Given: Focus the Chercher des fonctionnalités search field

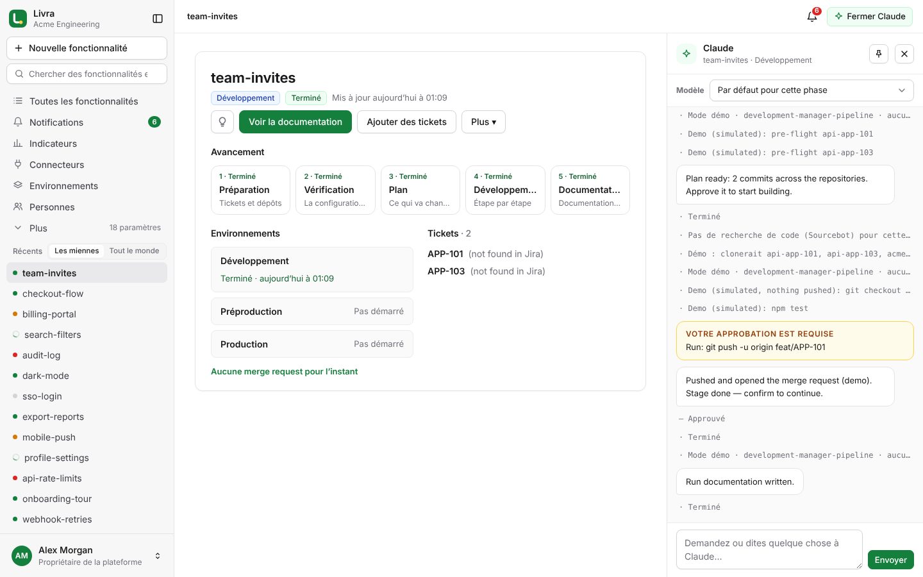Looking at the screenshot, I should 87,74.
